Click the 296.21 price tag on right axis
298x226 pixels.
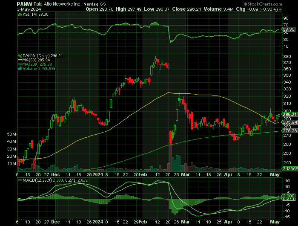click(289, 114)
